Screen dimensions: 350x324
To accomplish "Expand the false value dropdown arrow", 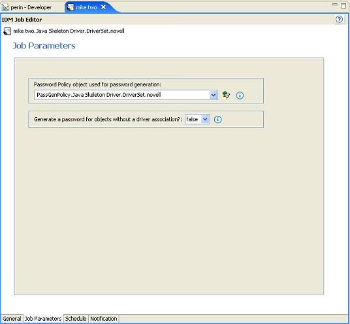I will click(205, 119).
